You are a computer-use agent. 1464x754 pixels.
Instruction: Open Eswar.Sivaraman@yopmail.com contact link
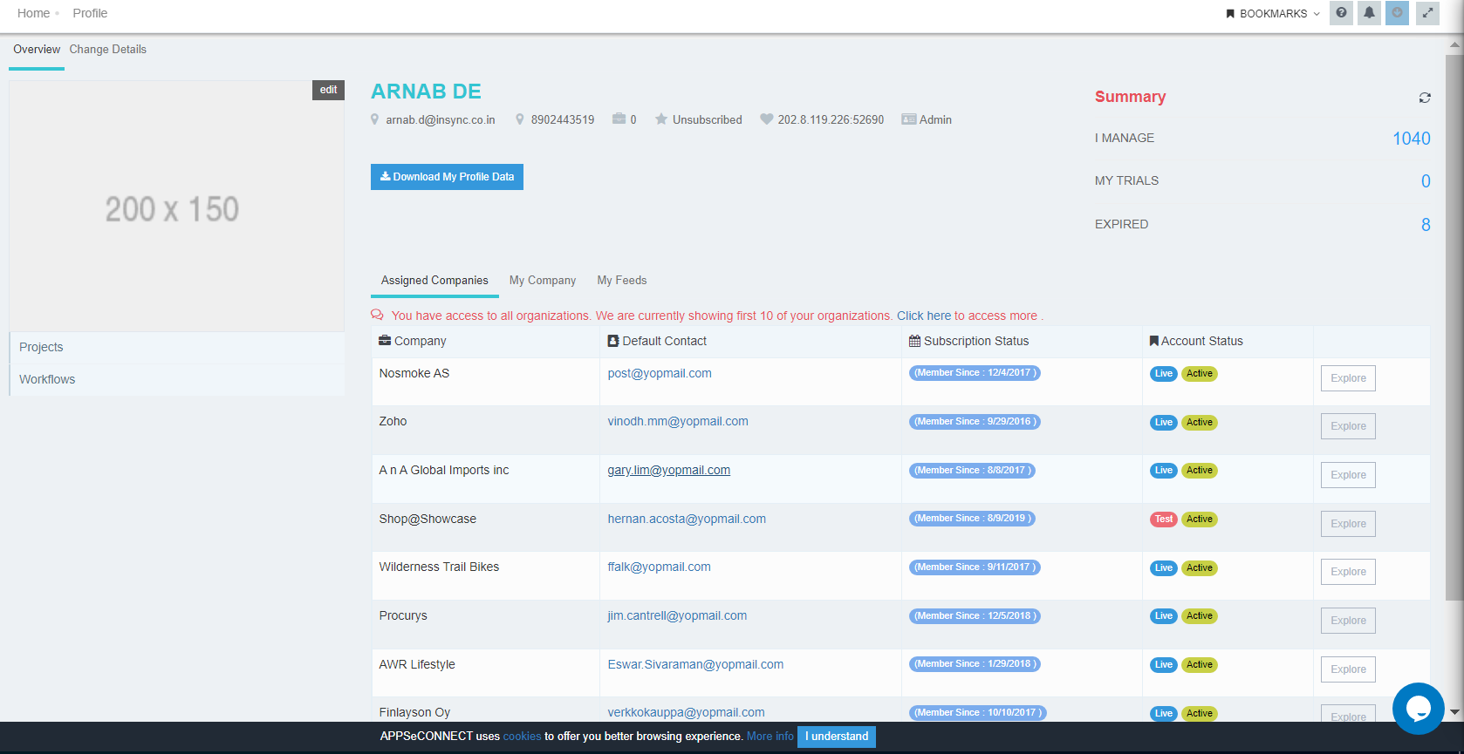click(695, 664)
